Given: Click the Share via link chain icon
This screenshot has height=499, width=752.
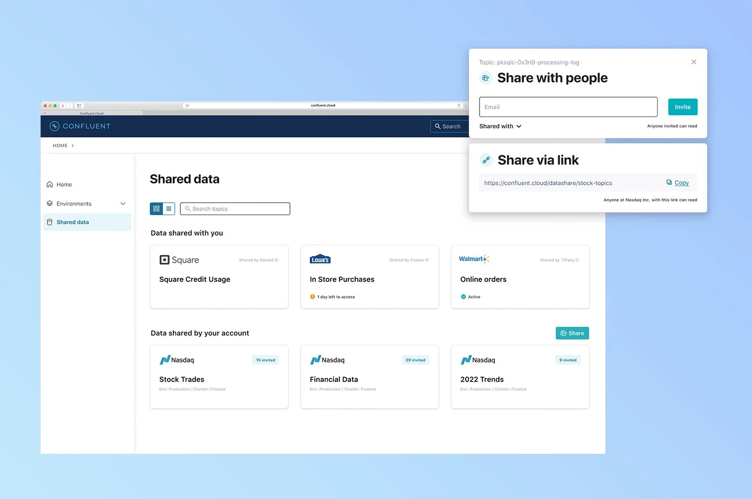Looking at the screenshot, I should tap(486, 160).
